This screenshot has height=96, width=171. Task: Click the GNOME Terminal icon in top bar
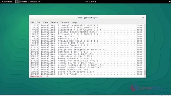[x=17, y=2]
